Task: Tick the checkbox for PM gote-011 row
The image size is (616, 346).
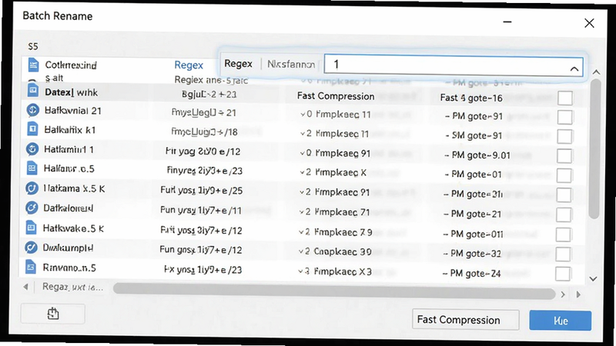Action: [x=564, y=235]
